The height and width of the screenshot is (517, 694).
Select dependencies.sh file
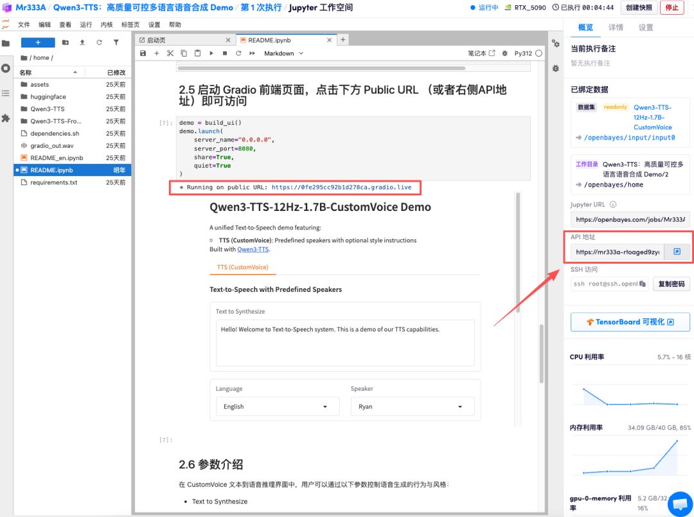(73, 133)
